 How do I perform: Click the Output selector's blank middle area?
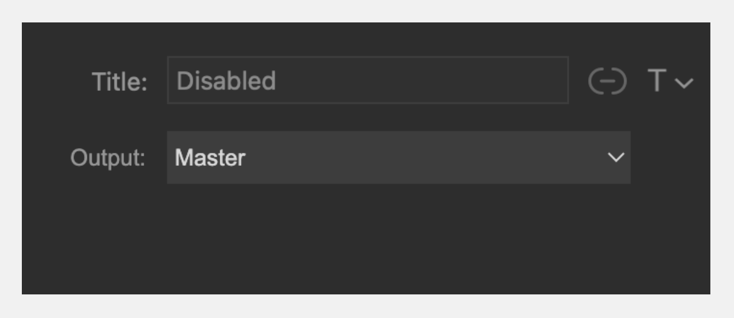click(x=425, y=158)
